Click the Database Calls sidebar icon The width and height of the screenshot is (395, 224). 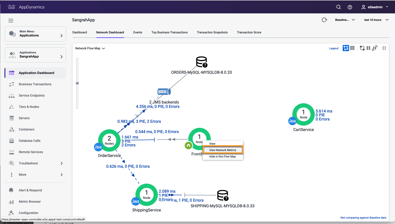(12, 141)
